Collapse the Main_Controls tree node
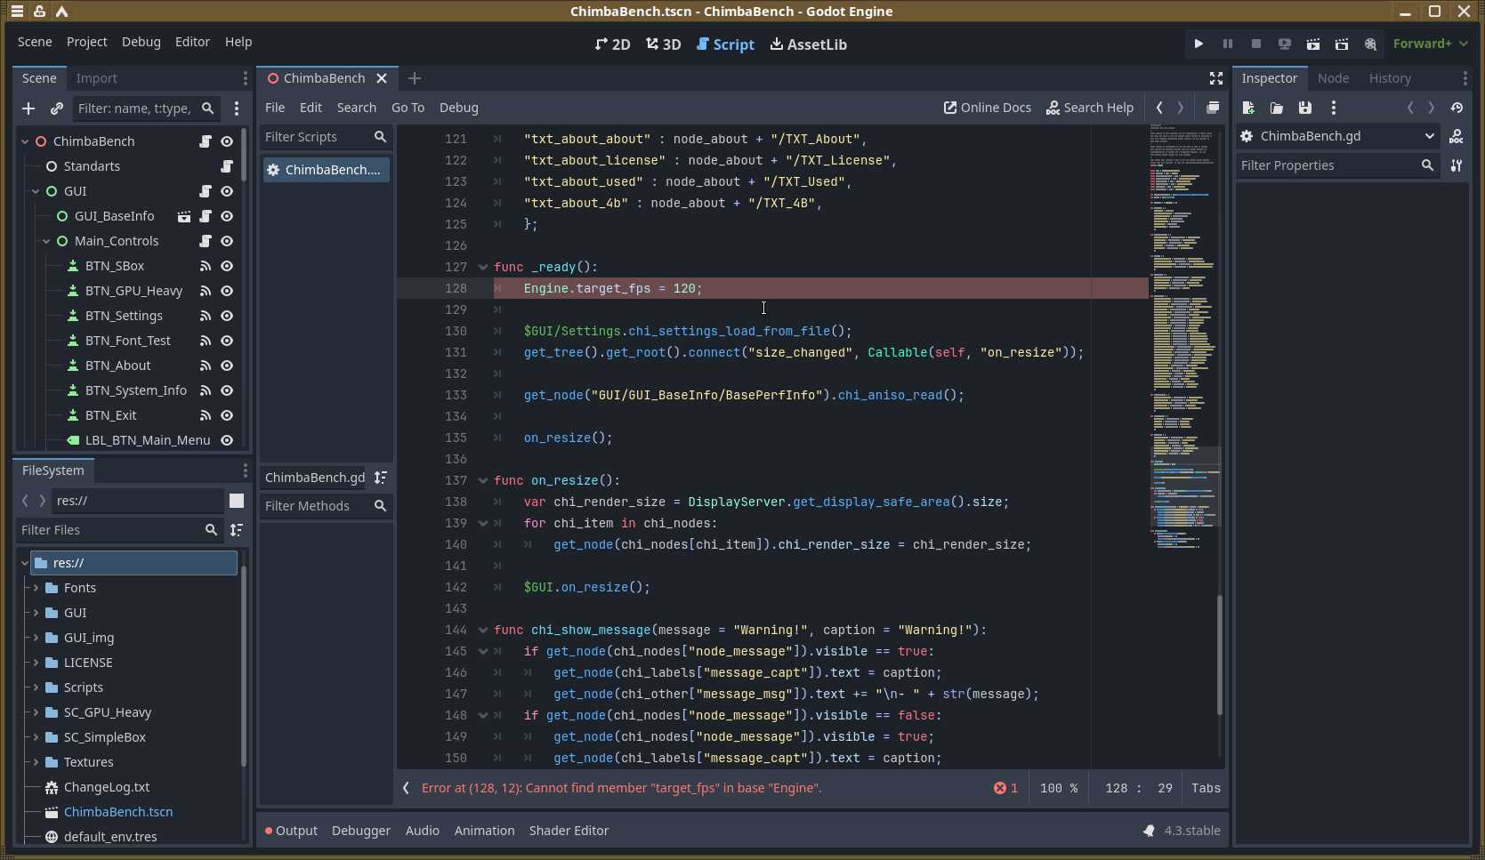1485x860 pixels. tap(46, 241)
